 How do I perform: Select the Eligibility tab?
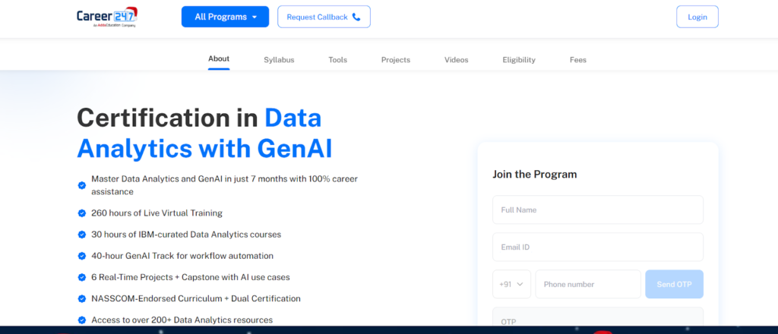[x=519, y=60]
